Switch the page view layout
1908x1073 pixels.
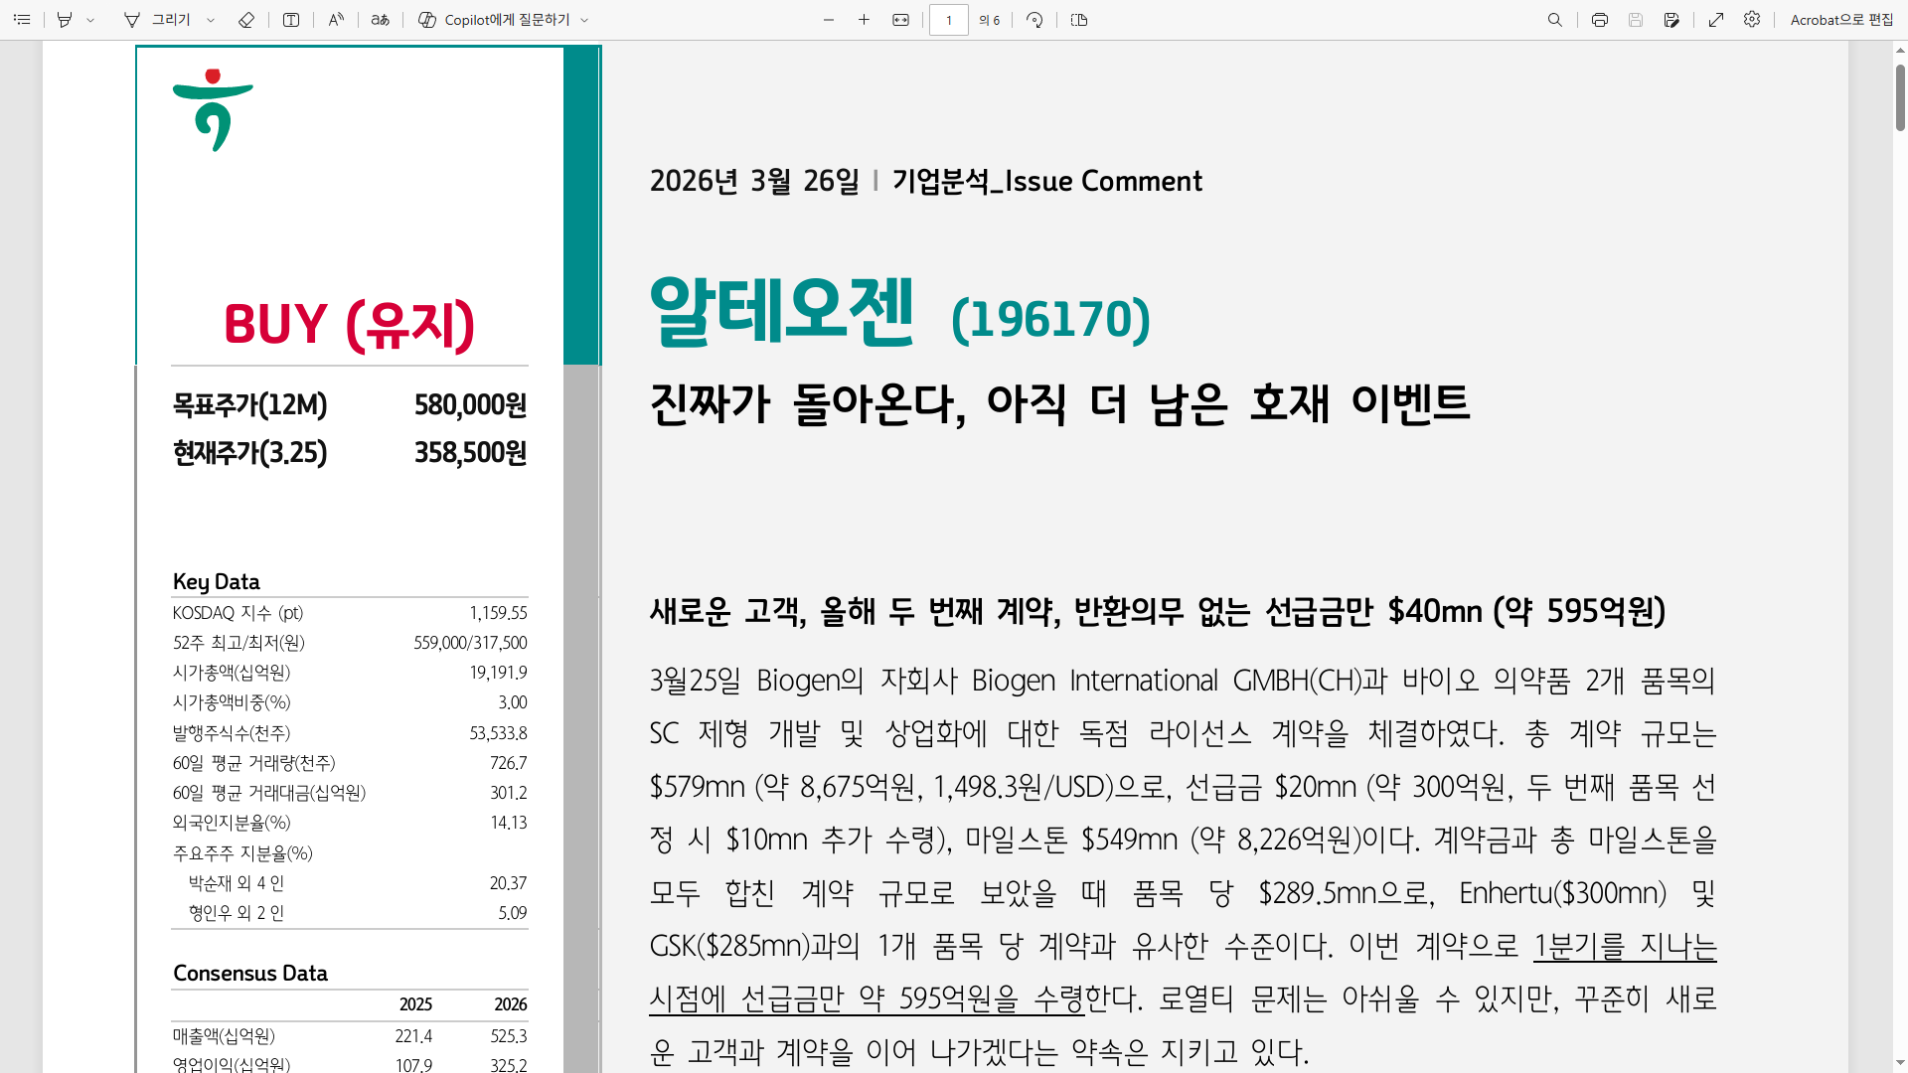(1079, 19)
